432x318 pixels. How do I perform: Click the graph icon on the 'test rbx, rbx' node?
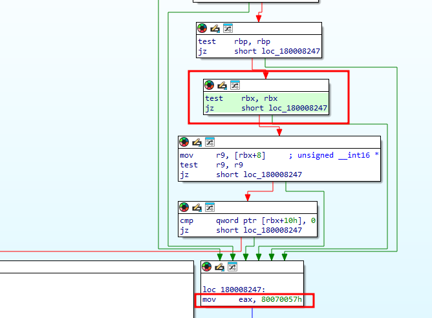pyautogui.click(x=235, y=85)
